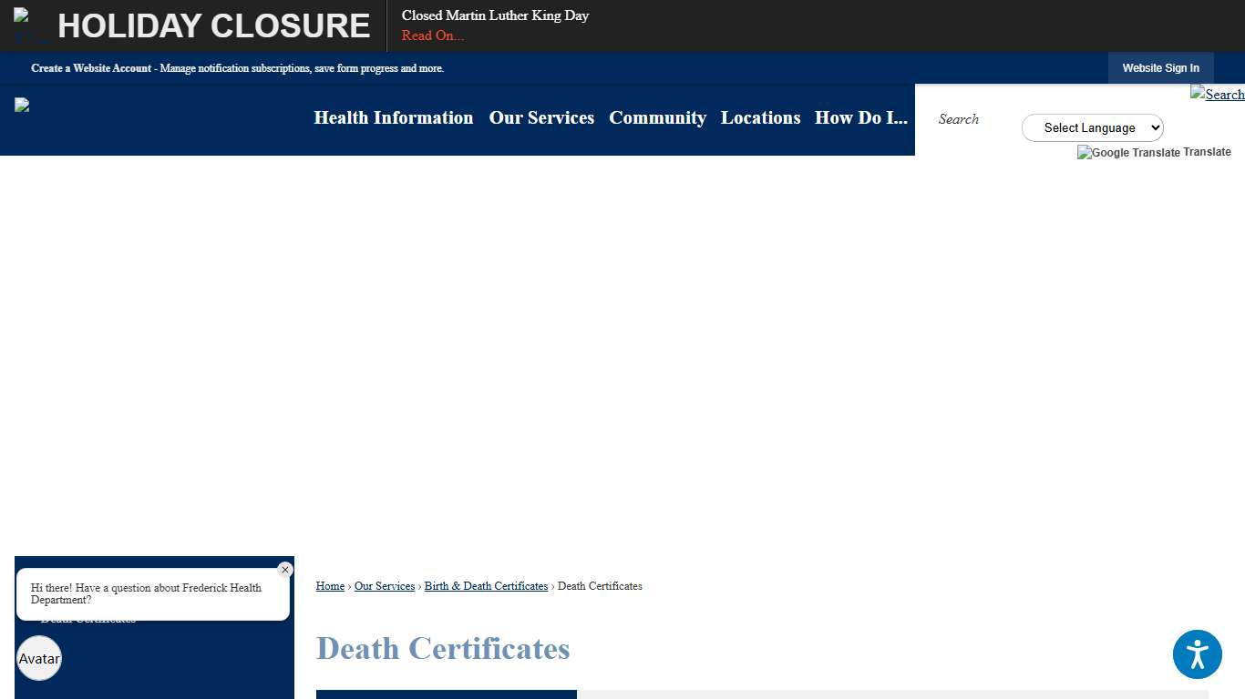Open the Select Language dropdown
This screenshot has width=1245, height=699.
pyautogui.click(x=1092, y=127)
